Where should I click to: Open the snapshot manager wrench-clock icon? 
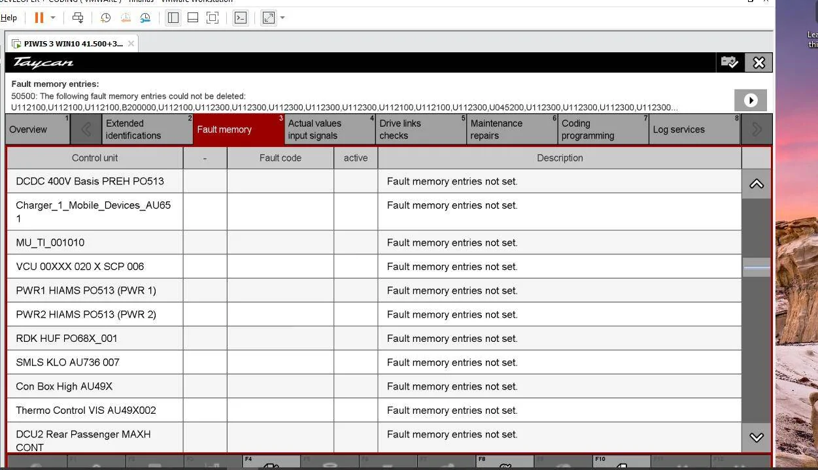pos(146,18)
